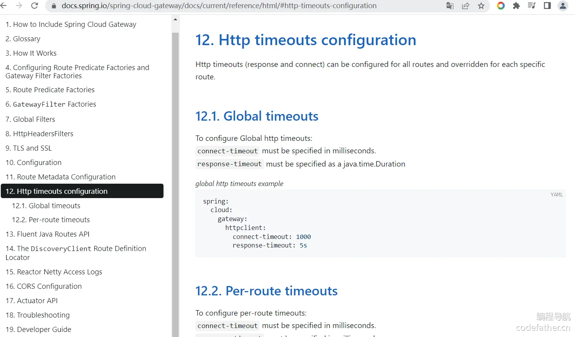Click the intro paragraph about Http timeouts
Image resolution: width=575 pixels, height=337 pixels.
tap(370, 70)
